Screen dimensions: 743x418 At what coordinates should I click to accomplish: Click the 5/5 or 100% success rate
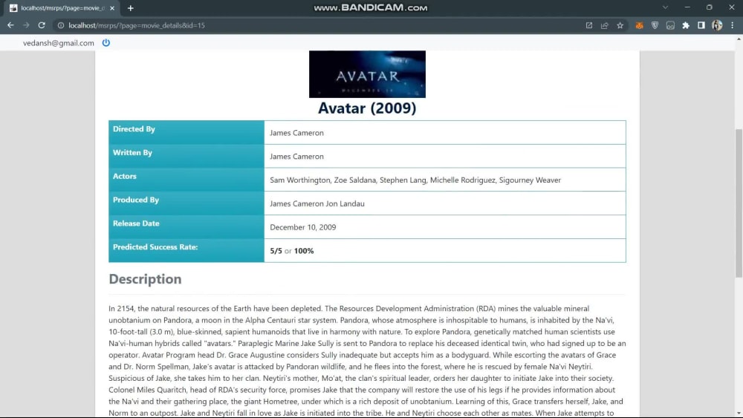coord(292,251)
